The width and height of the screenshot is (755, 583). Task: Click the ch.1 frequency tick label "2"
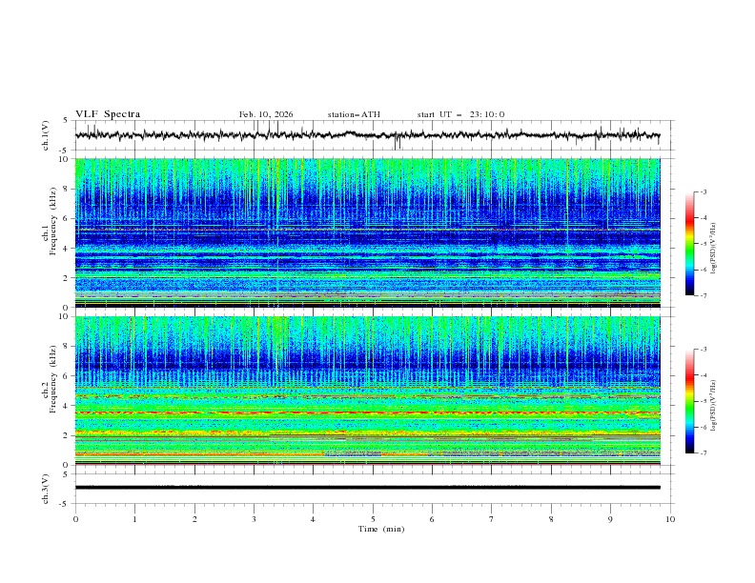click(67, 278)
